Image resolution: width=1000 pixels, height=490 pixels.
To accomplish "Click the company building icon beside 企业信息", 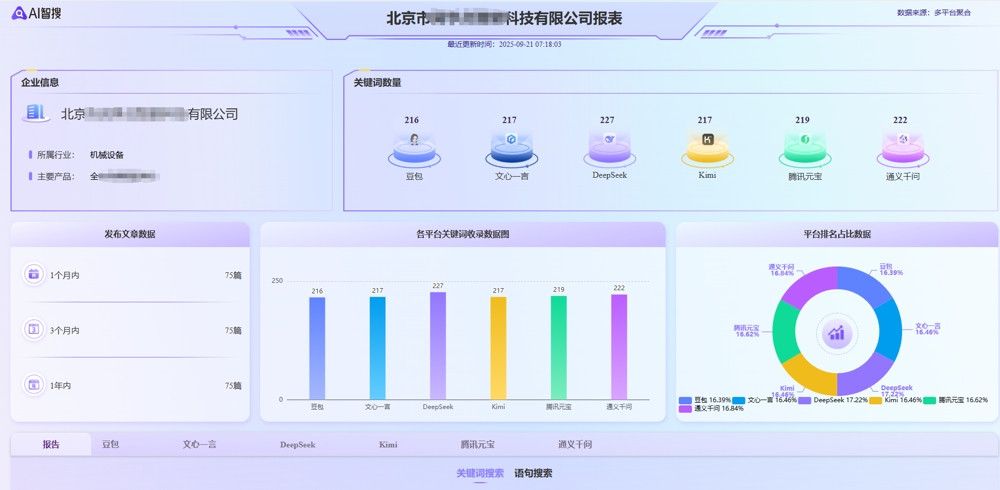I will (35, 114).
